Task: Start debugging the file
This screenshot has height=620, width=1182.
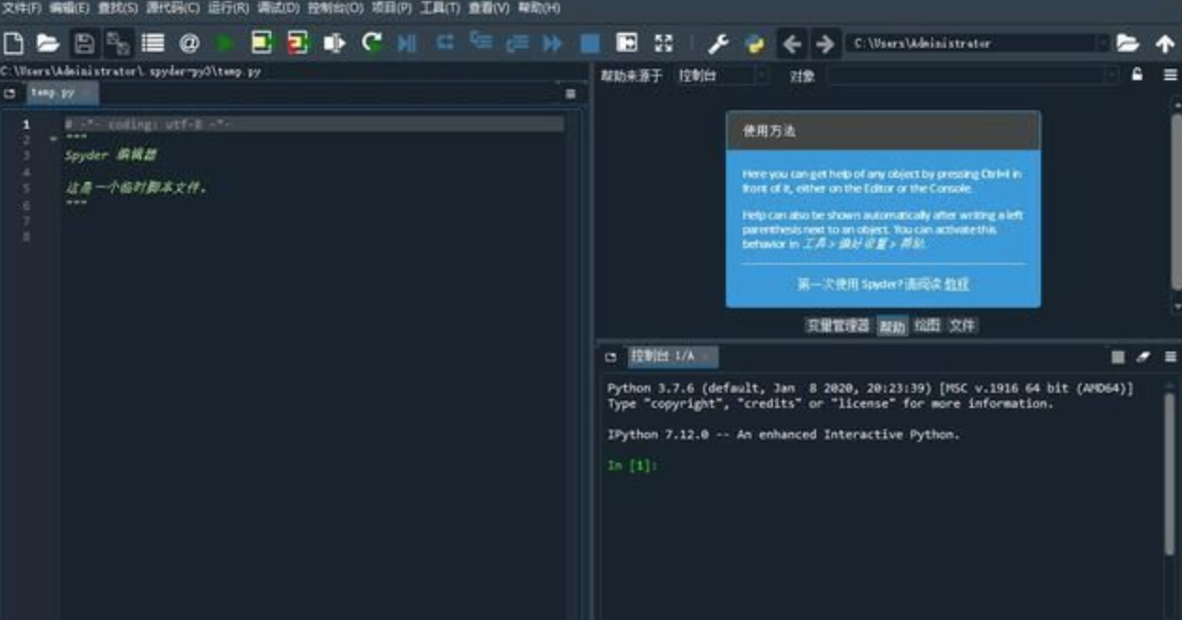Action: [x=407, y=42]
